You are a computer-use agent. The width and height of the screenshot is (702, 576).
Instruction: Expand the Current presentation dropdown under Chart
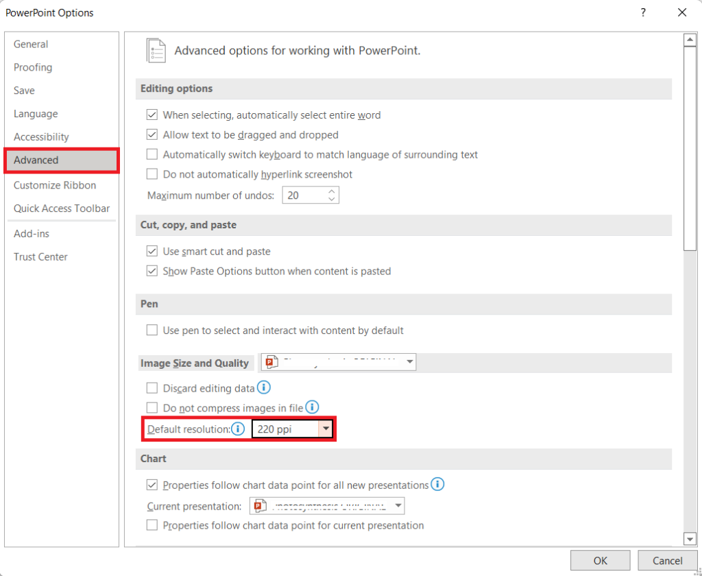pyautogui.click(x=398, y=506)
